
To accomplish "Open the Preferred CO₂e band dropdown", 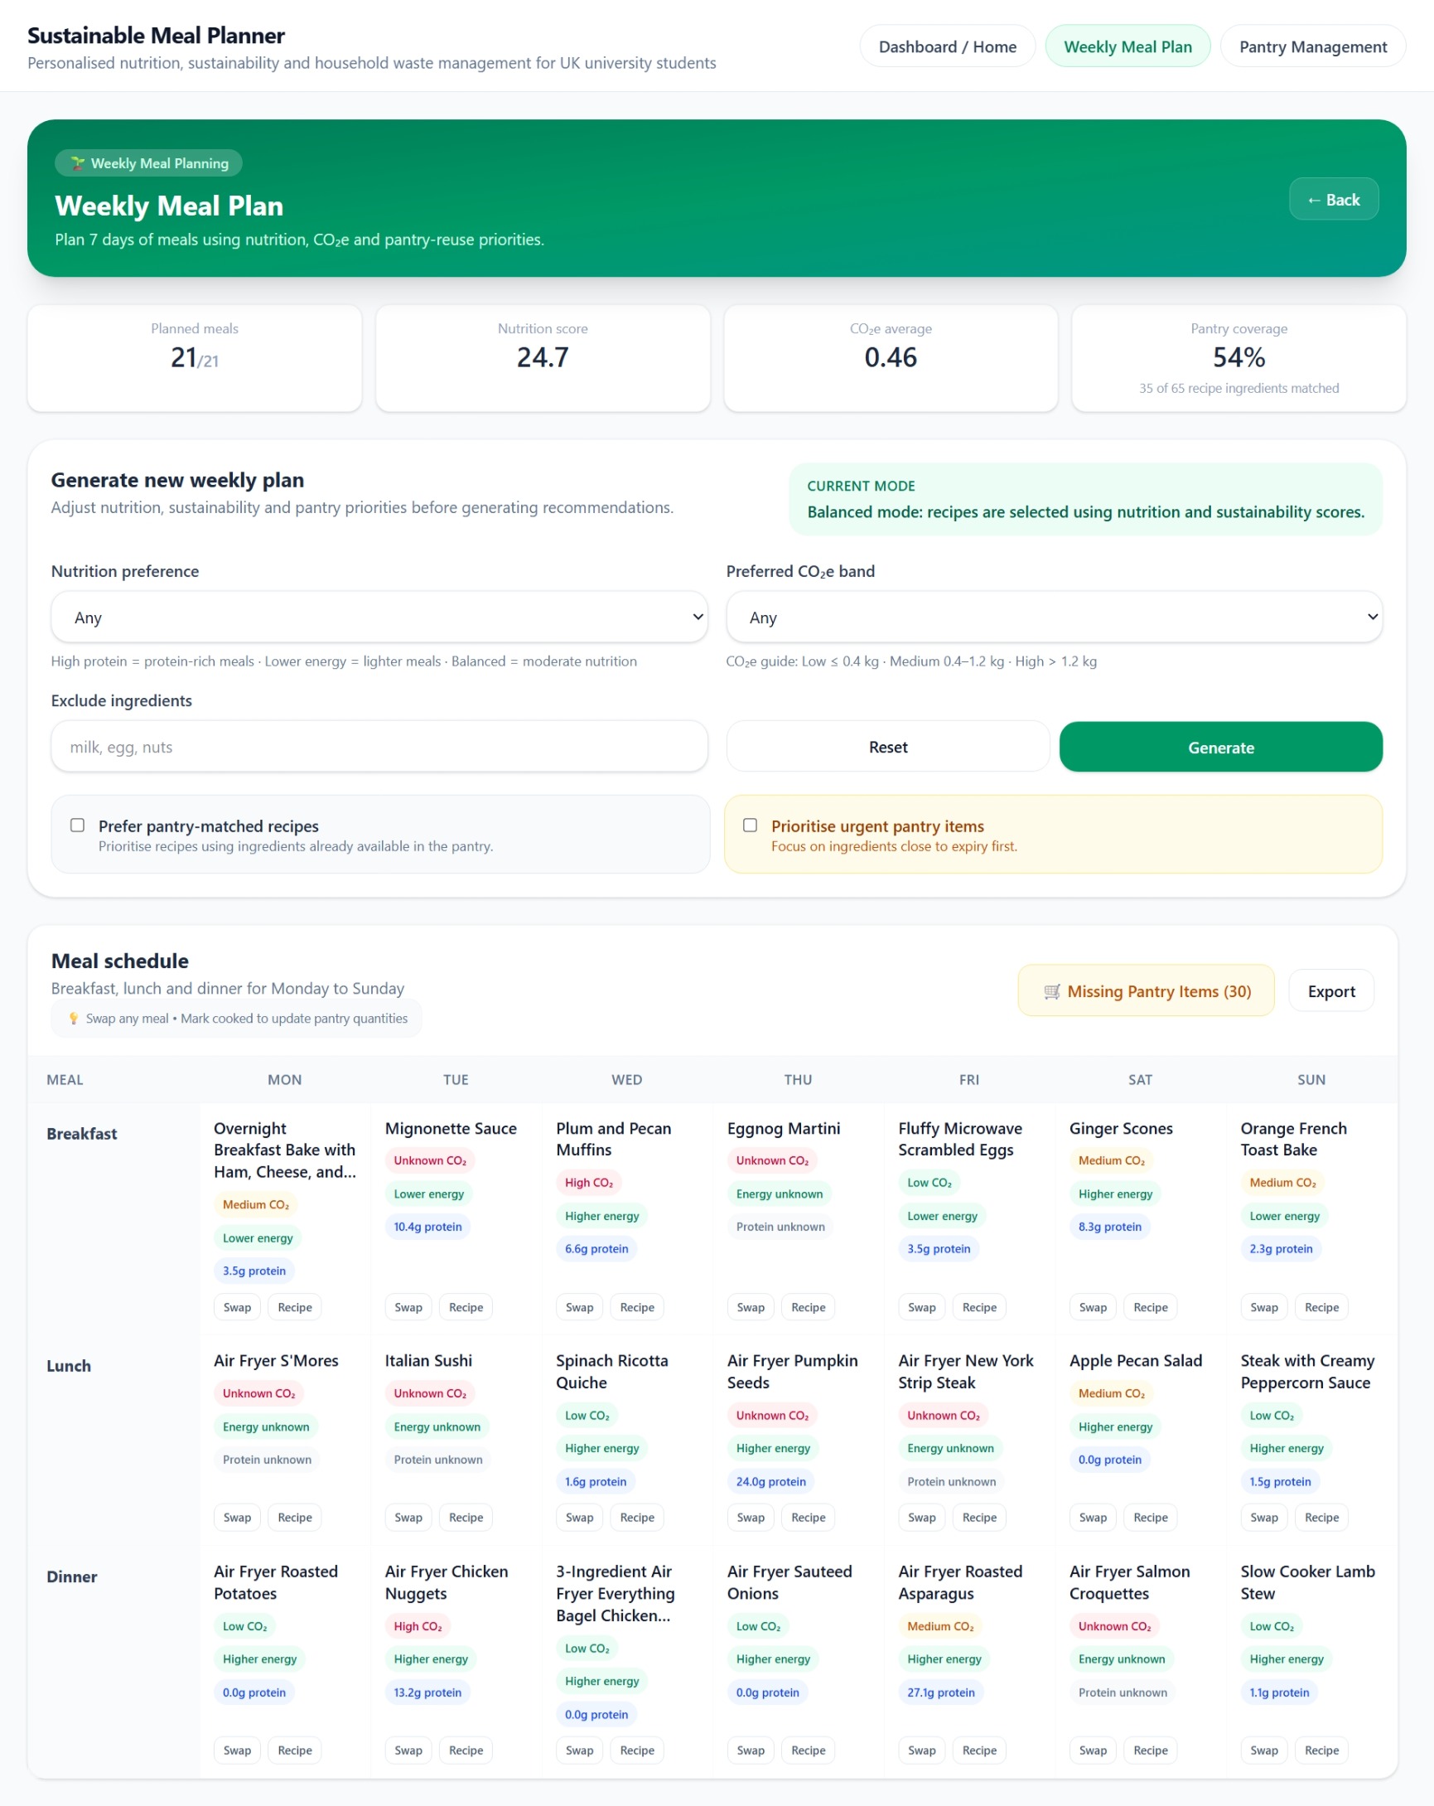I will click(1053, 617).
